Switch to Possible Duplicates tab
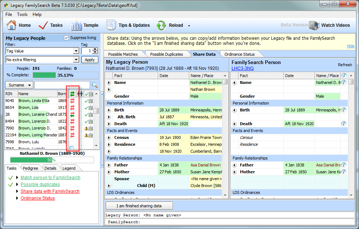 [166, 54]
